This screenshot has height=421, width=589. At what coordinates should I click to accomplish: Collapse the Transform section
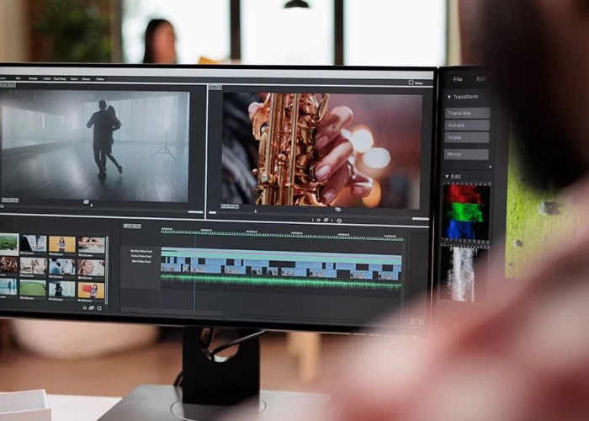click(448, 97)
